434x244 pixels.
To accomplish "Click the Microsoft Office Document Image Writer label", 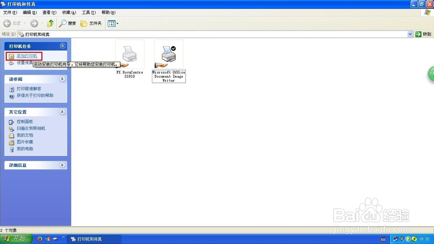I will pyautogui.click(x=168, y=76).
